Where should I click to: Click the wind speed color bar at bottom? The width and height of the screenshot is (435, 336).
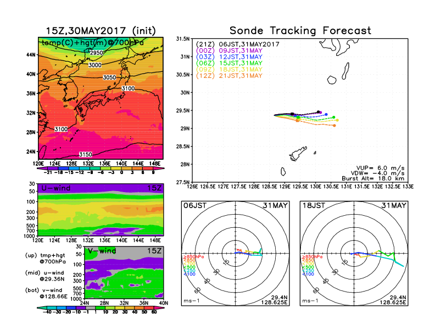101,308
